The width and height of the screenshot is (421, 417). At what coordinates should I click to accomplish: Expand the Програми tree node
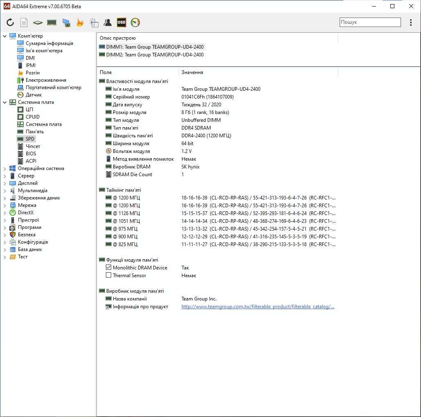(4, 227)
